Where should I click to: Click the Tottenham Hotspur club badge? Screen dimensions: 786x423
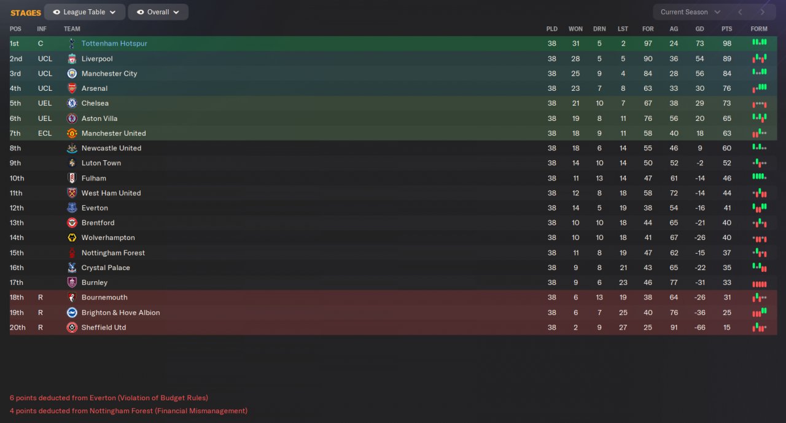point(72,44)
